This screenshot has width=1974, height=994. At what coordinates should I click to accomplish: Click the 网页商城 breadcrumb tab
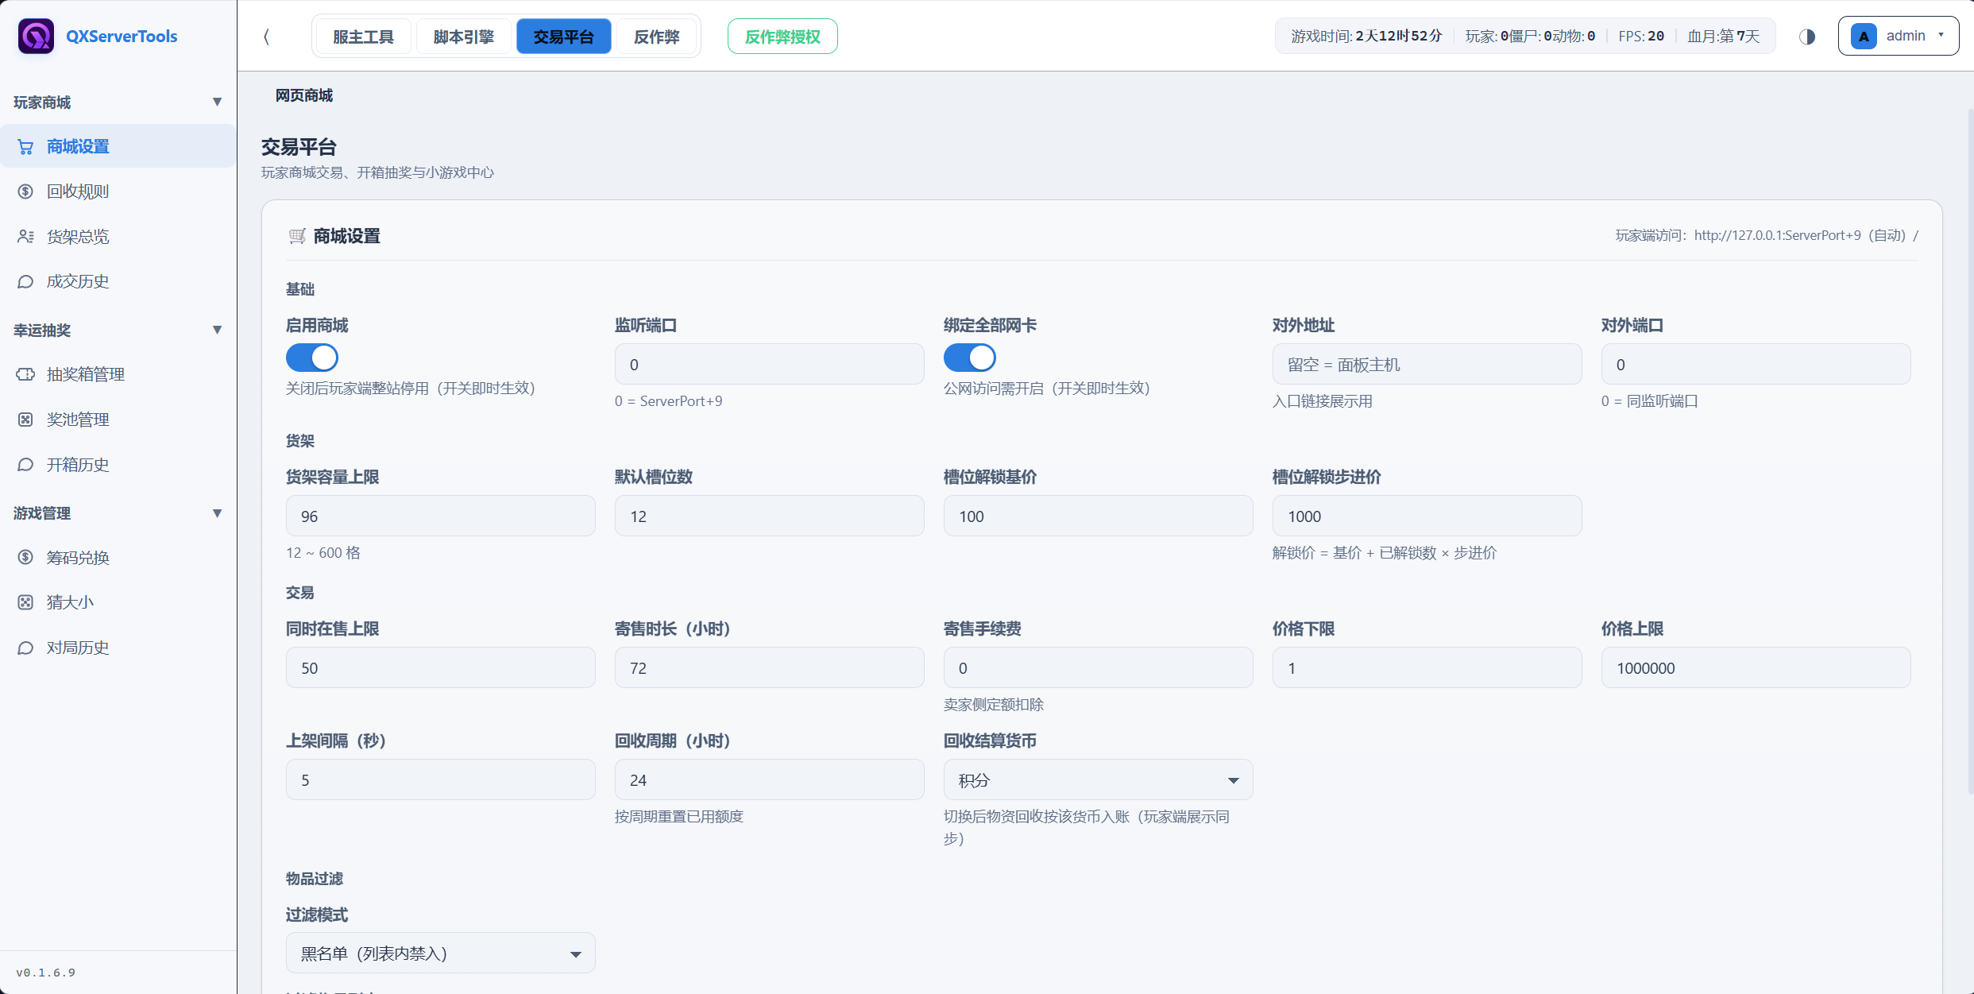click(304, 95)
